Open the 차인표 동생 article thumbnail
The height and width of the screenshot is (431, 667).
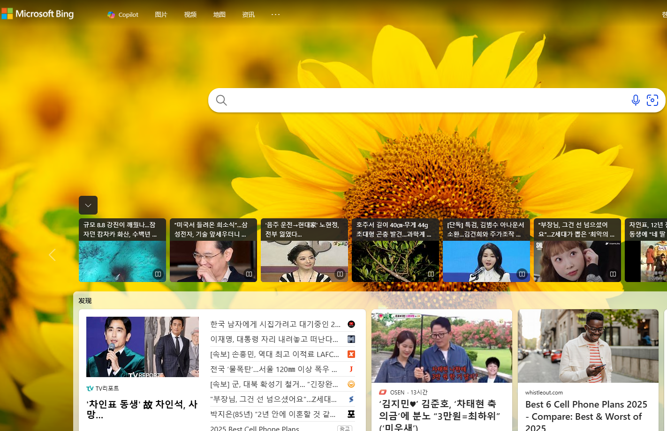click(x=143, y=347)
